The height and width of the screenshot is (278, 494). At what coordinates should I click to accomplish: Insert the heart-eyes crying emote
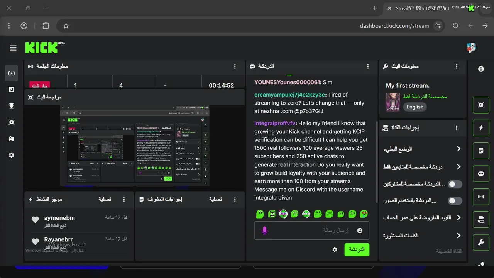click(x=364, y=214)
